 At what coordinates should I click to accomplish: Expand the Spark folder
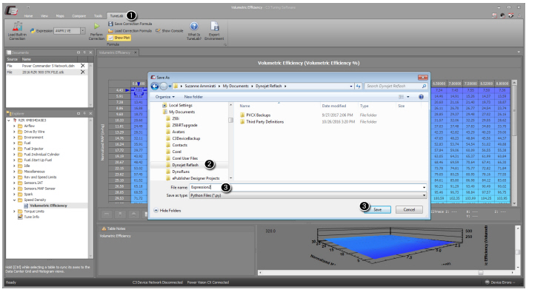click(14, 194)
